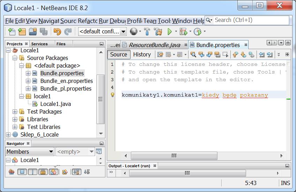This screenshot has height=192, width=296.
Task: Expand Bundle_en.properties node
Action: (28, 81)
